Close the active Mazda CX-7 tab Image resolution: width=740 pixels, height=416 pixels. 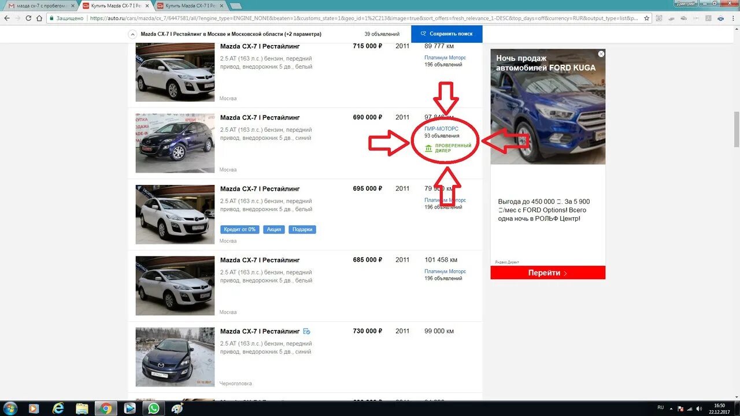coord(146,6)
